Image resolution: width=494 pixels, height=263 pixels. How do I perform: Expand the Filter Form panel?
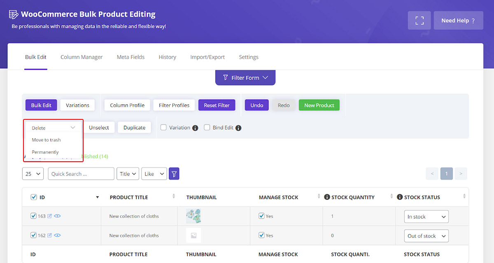pos(245,78)
